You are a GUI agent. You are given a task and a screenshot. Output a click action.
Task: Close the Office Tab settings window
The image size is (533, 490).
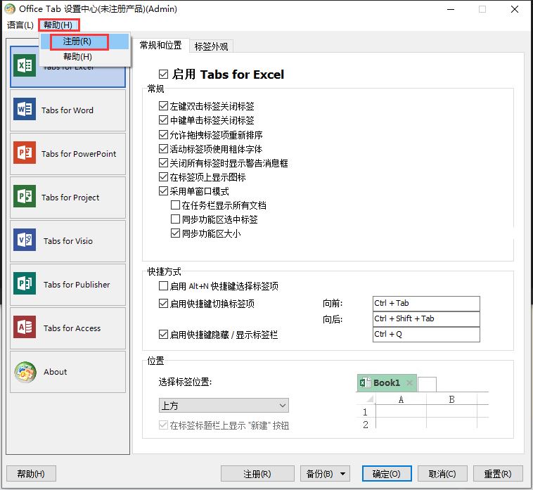(x=515, y=9)
